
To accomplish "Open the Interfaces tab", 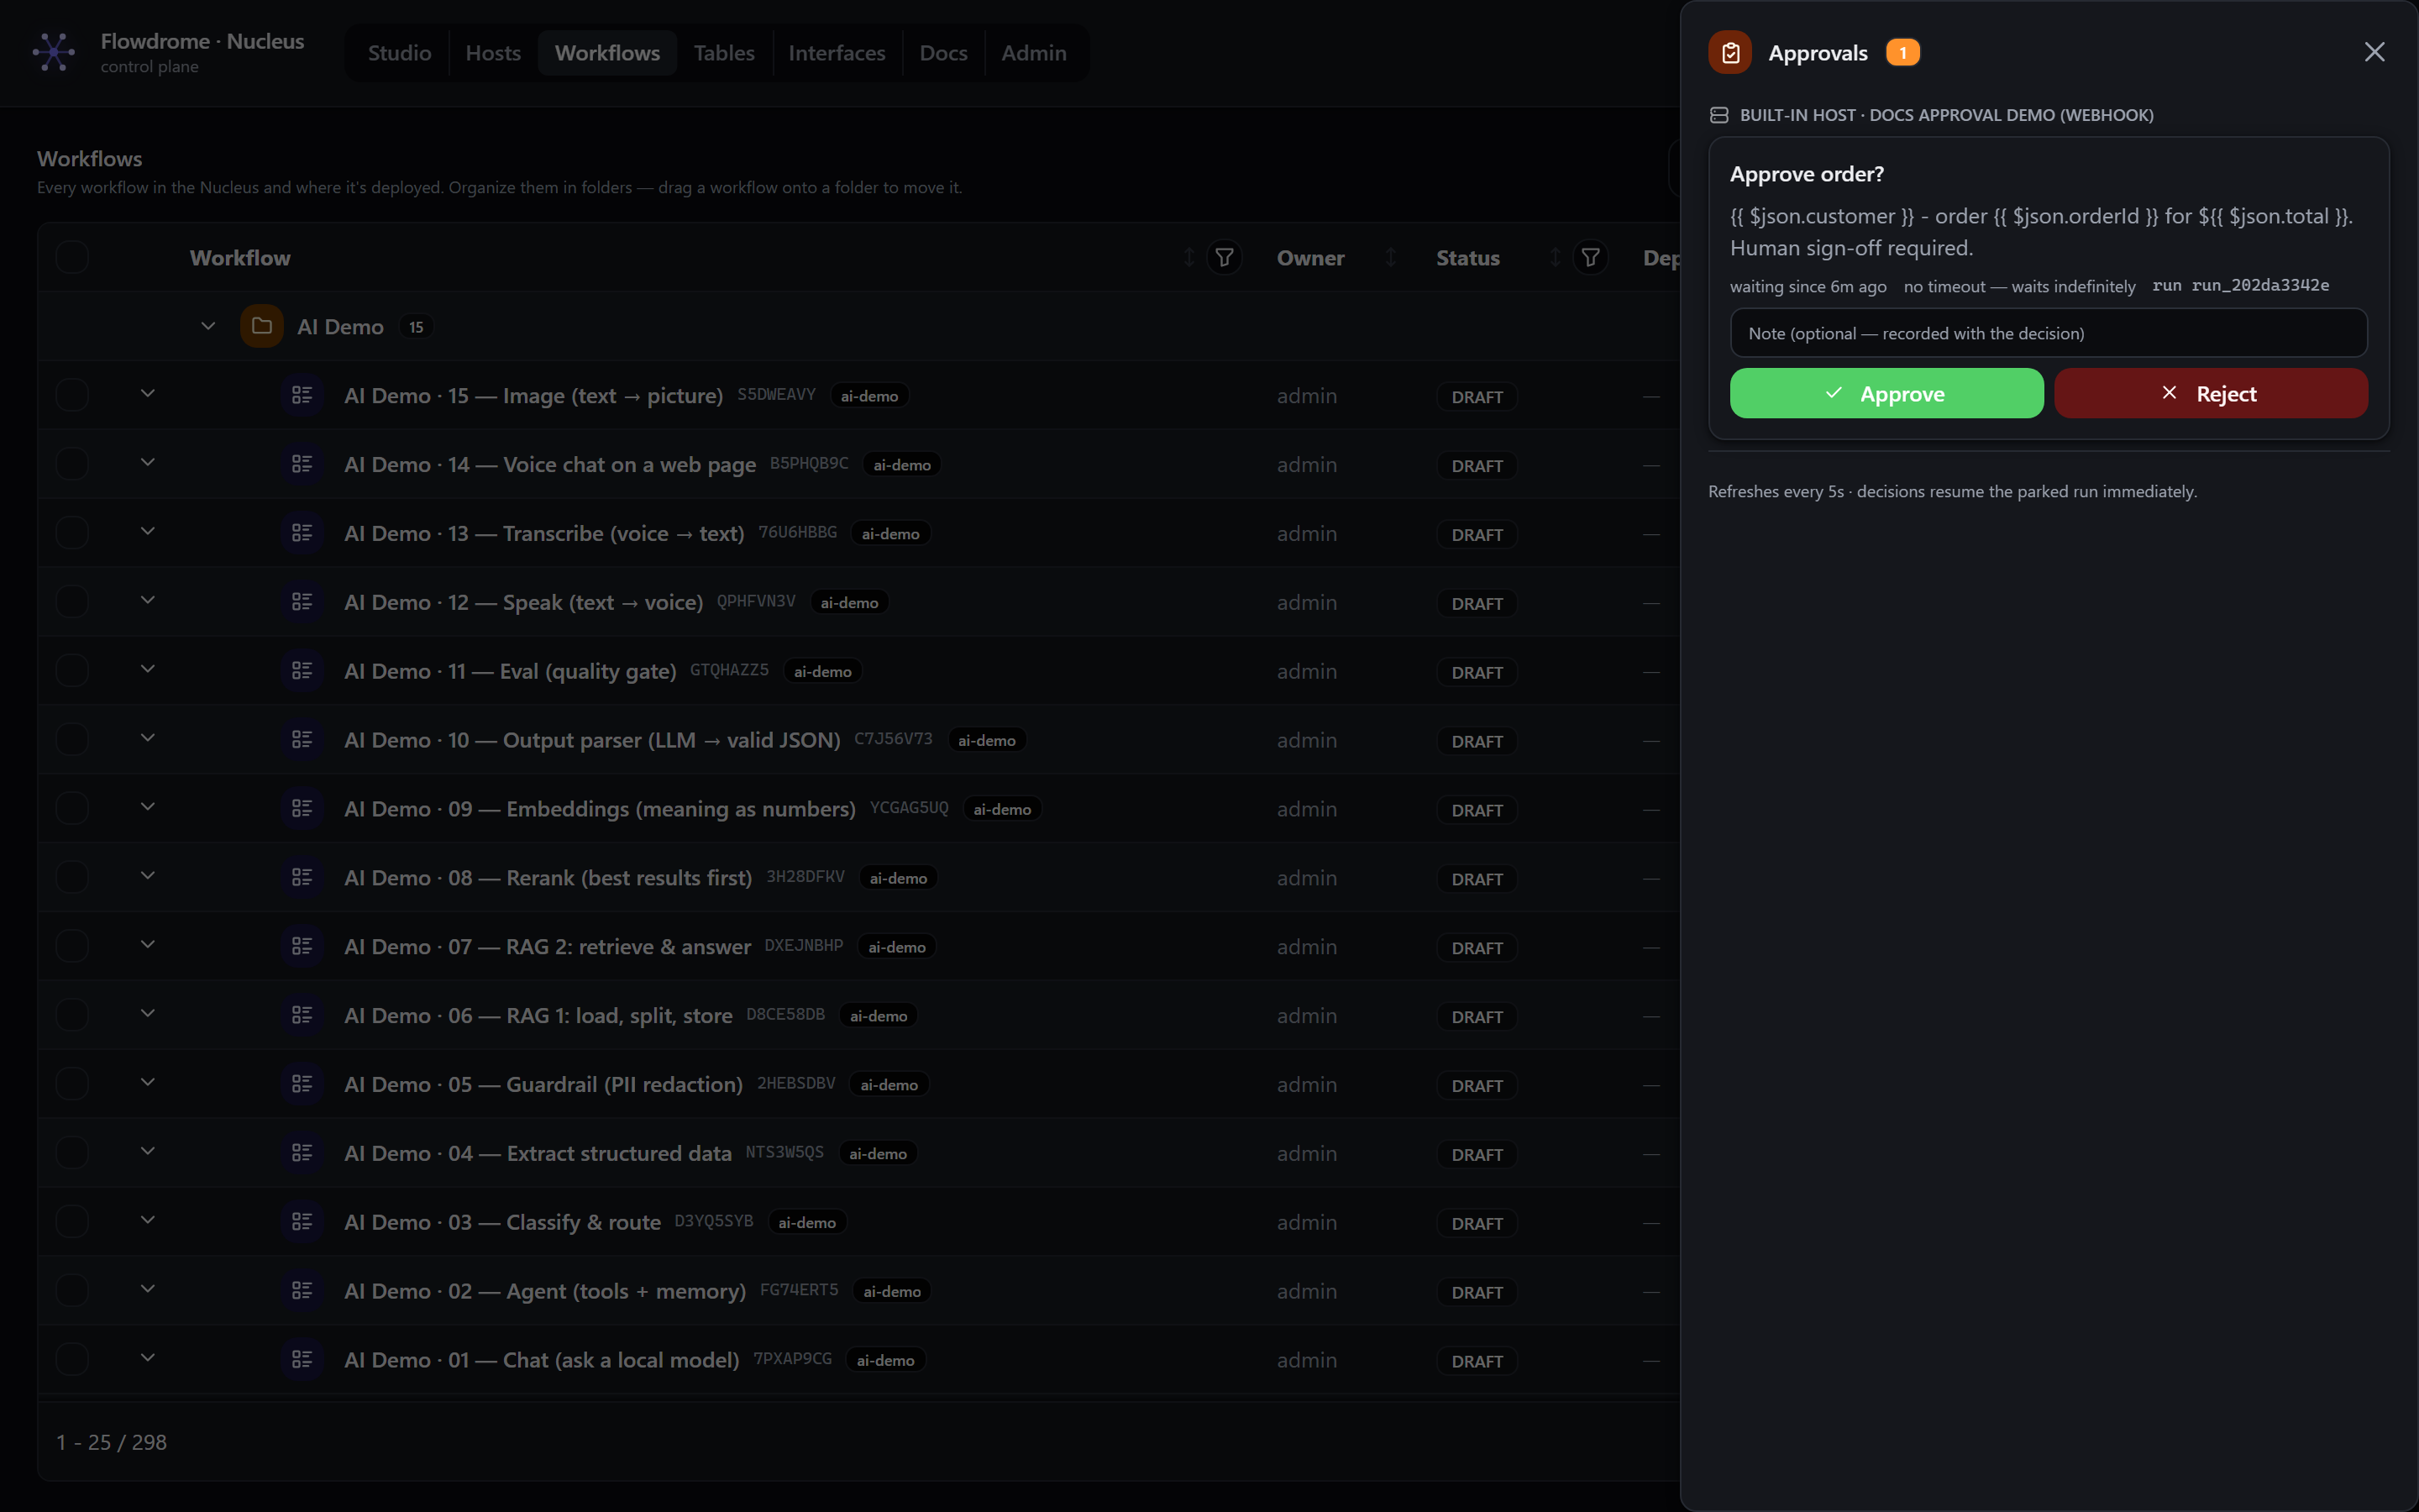I will pyautogui.click(x=837, y=53).
